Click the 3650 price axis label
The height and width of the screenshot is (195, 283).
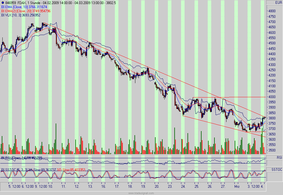(x=272, y=134)
